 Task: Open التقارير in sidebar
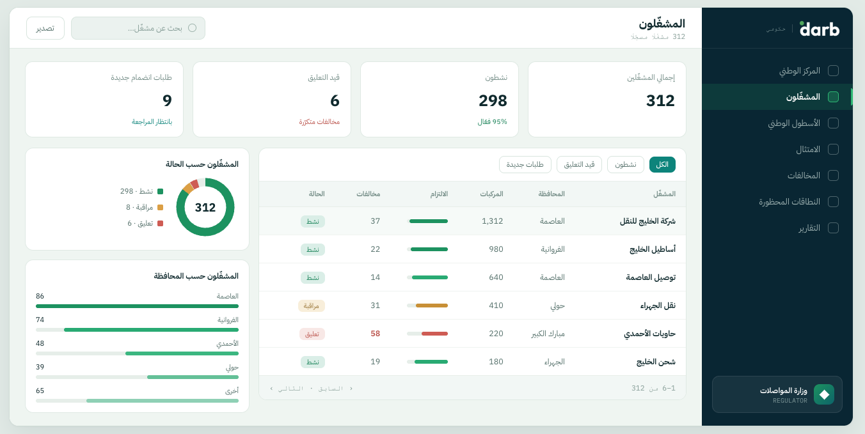[777, 228]
